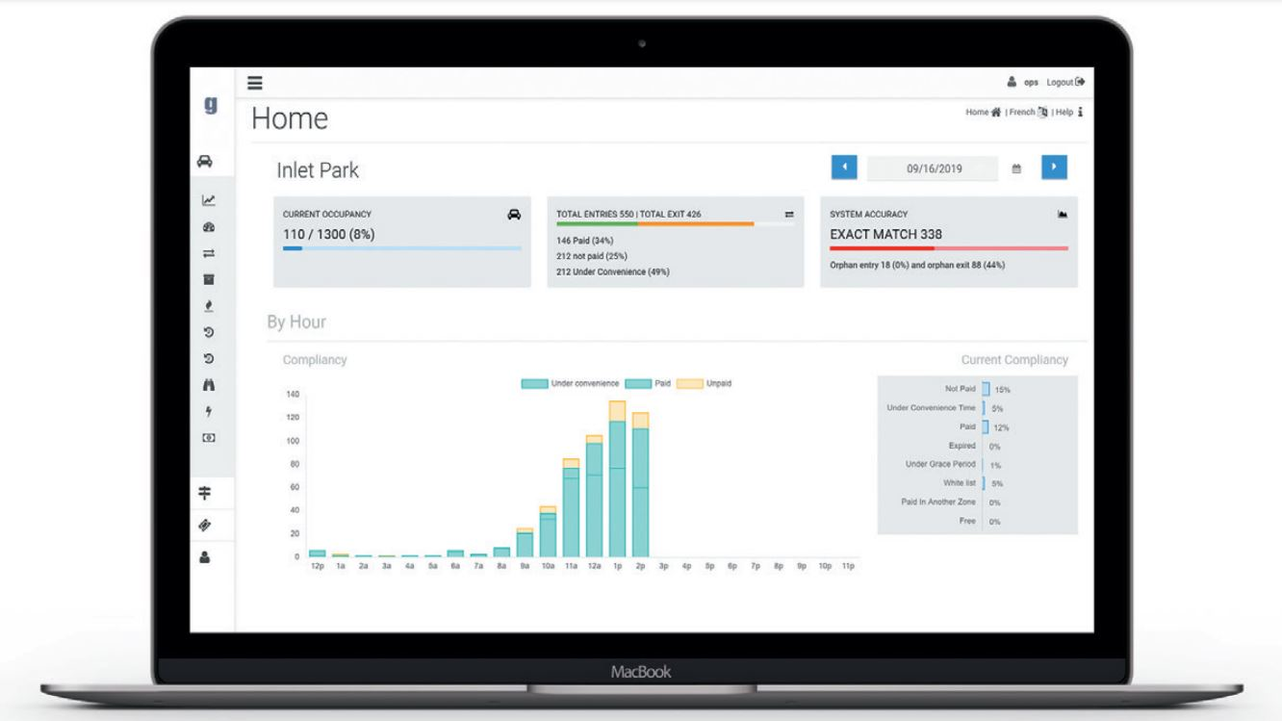Select the dashboard gauge sidebar icon
The height and width of the screenshot is (721, 1282).
[208, 227]
